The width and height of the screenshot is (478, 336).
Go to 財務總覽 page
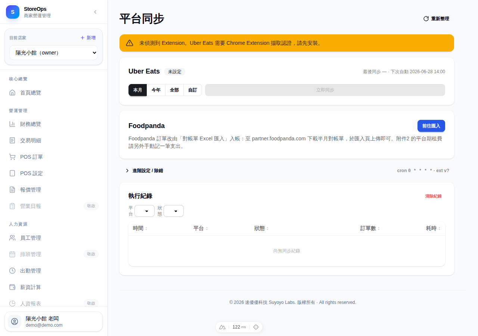click(53, 124)
